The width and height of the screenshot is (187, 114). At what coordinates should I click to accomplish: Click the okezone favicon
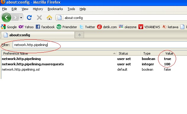121,27
